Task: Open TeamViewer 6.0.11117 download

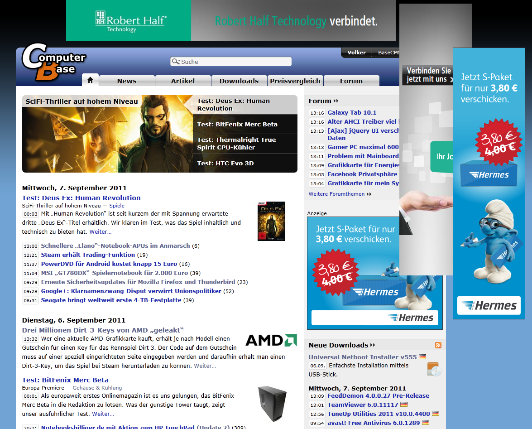Action: pyautogui.click(x=363, y=405)
